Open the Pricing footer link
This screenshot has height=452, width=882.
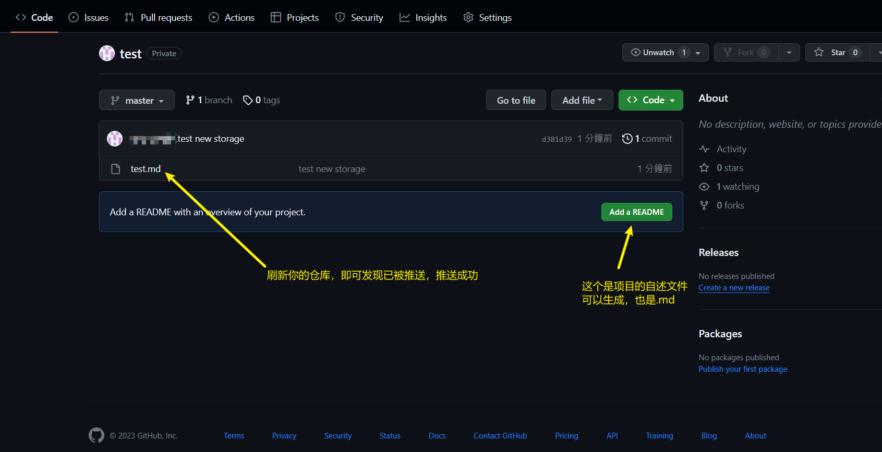point(566,436)
